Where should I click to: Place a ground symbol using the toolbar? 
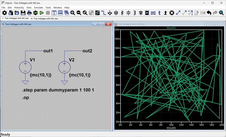click(110, 13)
